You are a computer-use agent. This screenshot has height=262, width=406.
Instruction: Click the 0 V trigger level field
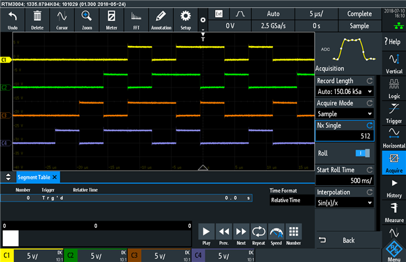click(230, 26)
